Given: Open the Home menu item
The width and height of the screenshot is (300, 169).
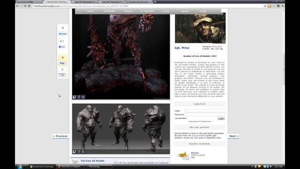Looking at the screenshot, I should coord(90,11).
